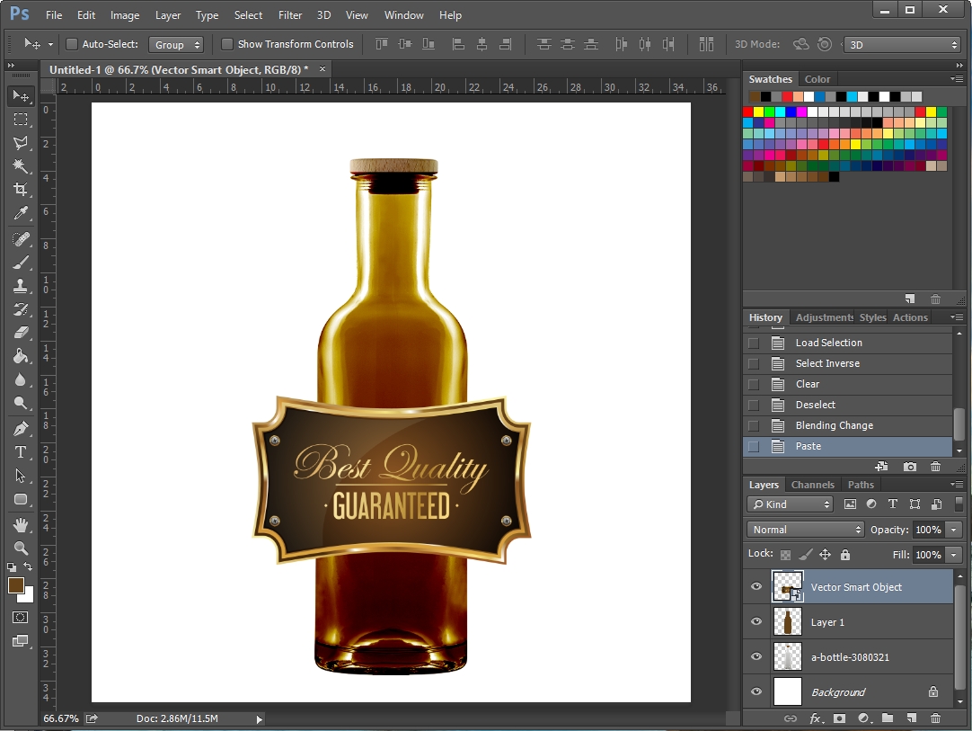Switch to the Color tab
The image size is (972, 731).
[817, 79]
